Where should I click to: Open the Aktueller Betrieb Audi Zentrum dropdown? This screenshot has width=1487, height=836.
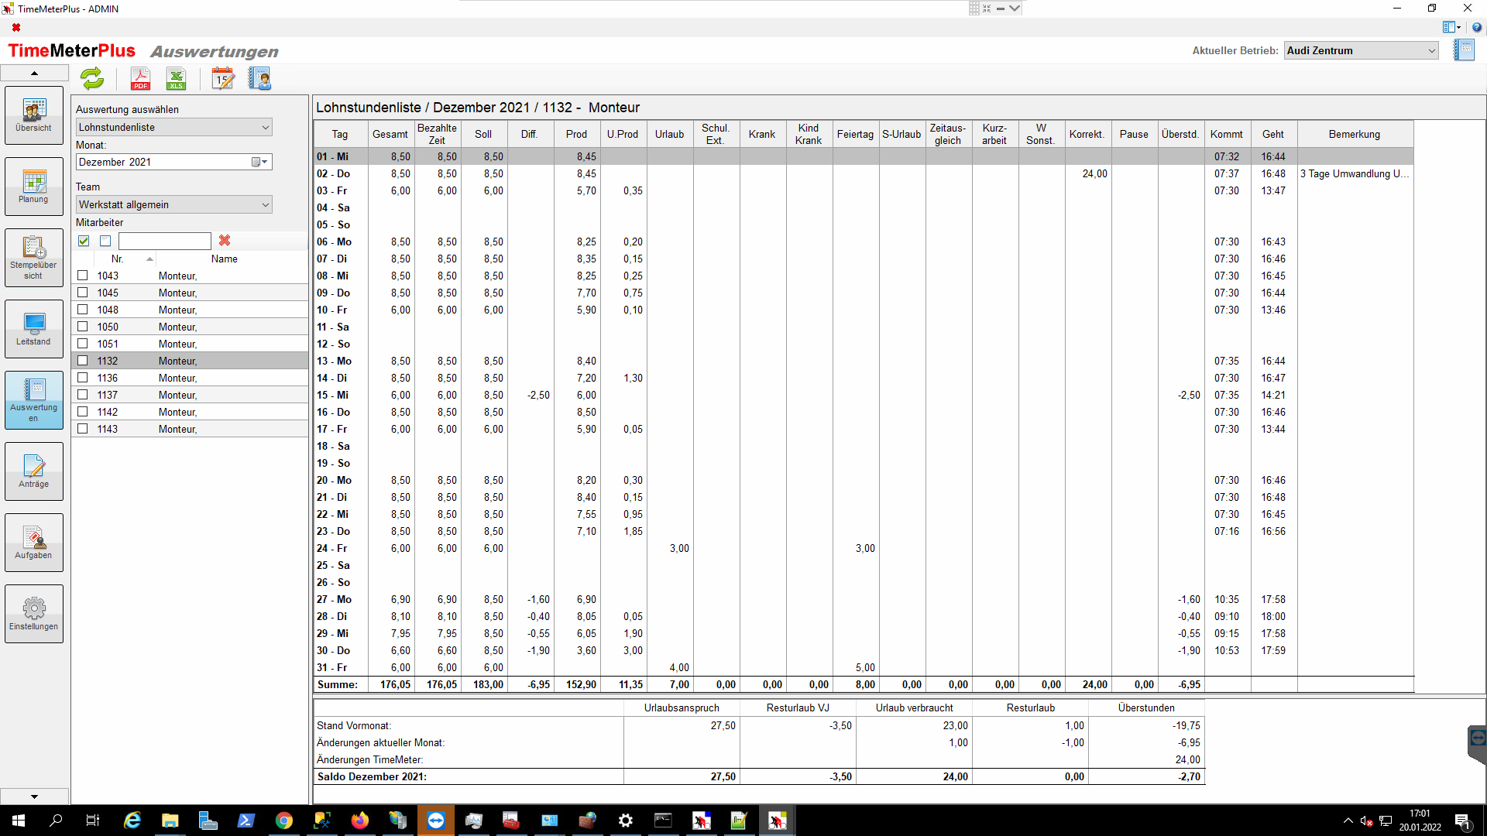click(1362, 50)
